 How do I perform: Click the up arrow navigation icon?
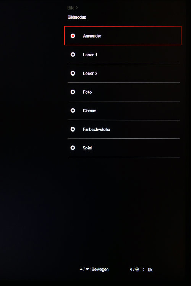tap(81, 269)
